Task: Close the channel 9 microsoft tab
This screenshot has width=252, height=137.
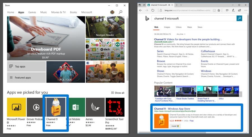Action: point(172,5)
